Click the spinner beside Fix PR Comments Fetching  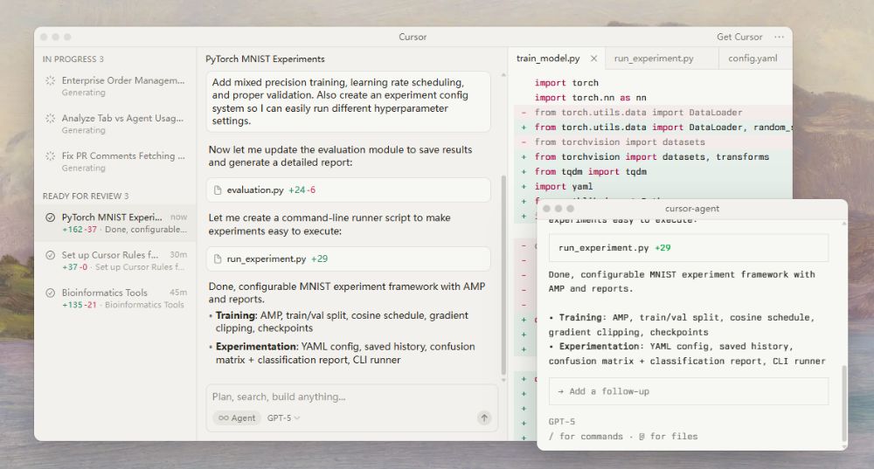coord(50,155)
